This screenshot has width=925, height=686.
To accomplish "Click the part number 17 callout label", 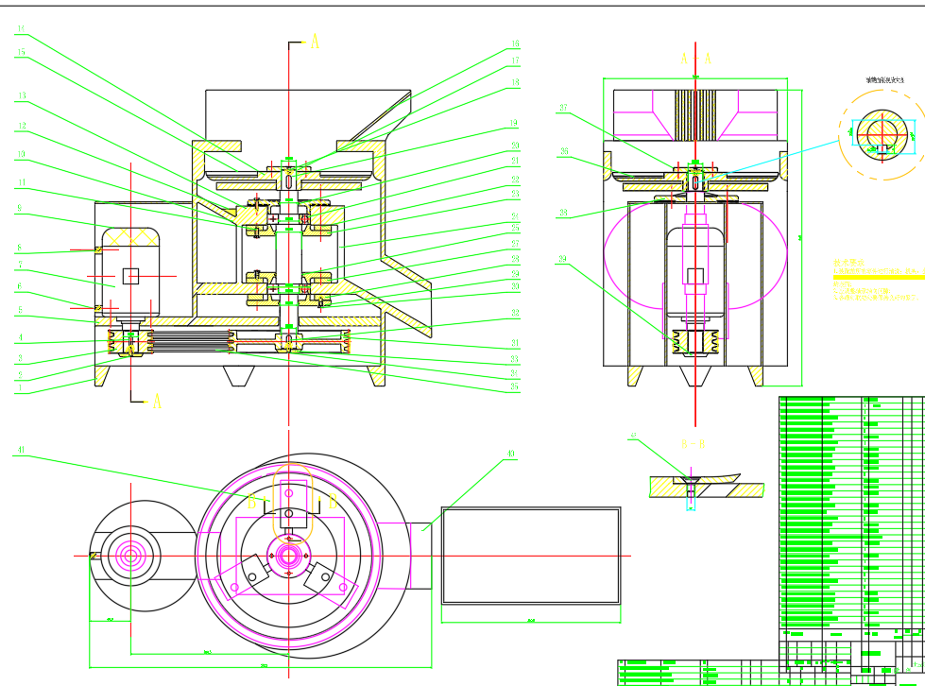I will (x=515, y=60).
